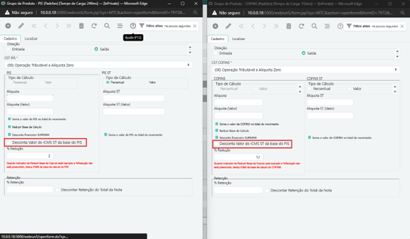Viewport: 410px width, 239px height.
Task: Go to last record in COFINS window
Action: tap(276, 26)
